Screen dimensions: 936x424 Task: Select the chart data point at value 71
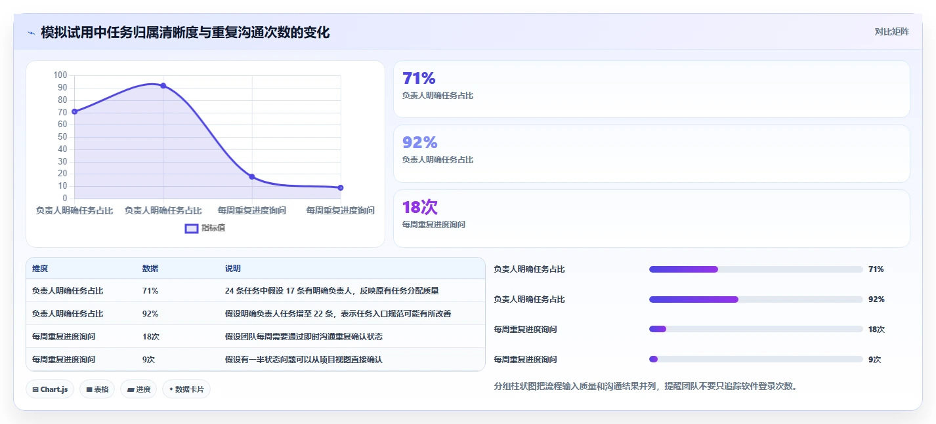[75, 111]
